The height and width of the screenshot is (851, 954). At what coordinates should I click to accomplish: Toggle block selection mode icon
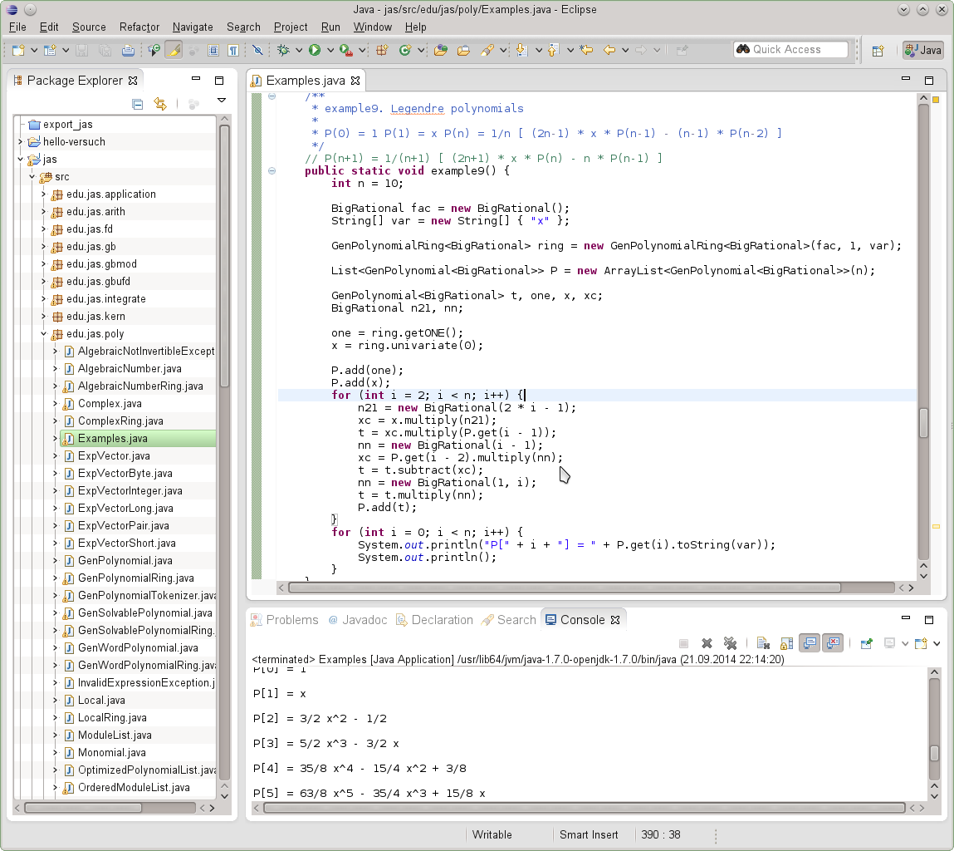click(x=213, y=50)
